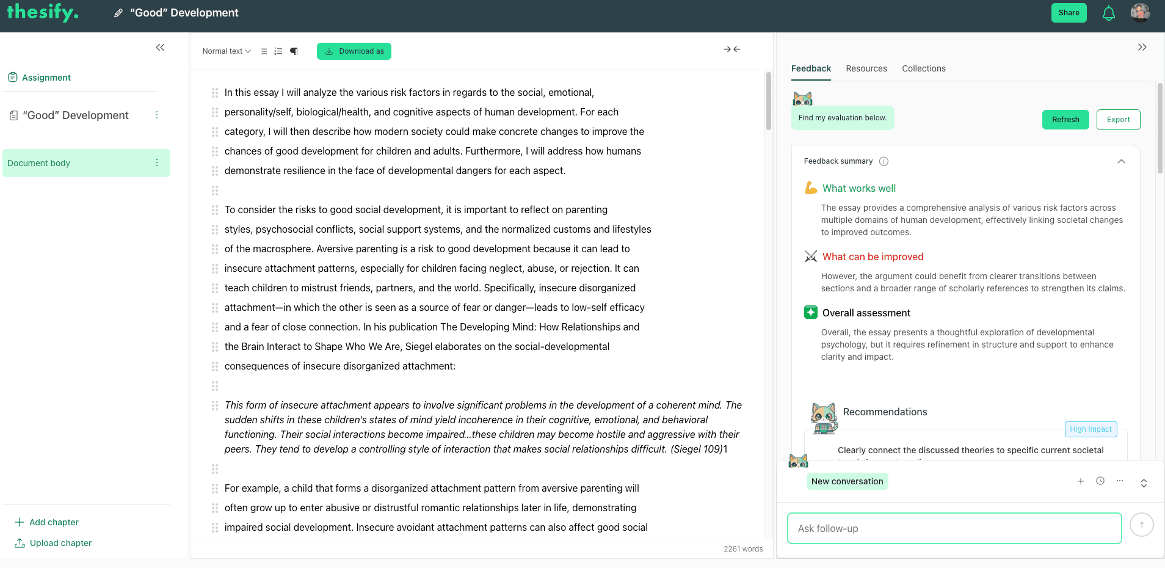Click the Refresh button to regenerate feedback
The height and width of the screenshot is (568, 1165).
pyautogui.click(x=1065, y=119)
